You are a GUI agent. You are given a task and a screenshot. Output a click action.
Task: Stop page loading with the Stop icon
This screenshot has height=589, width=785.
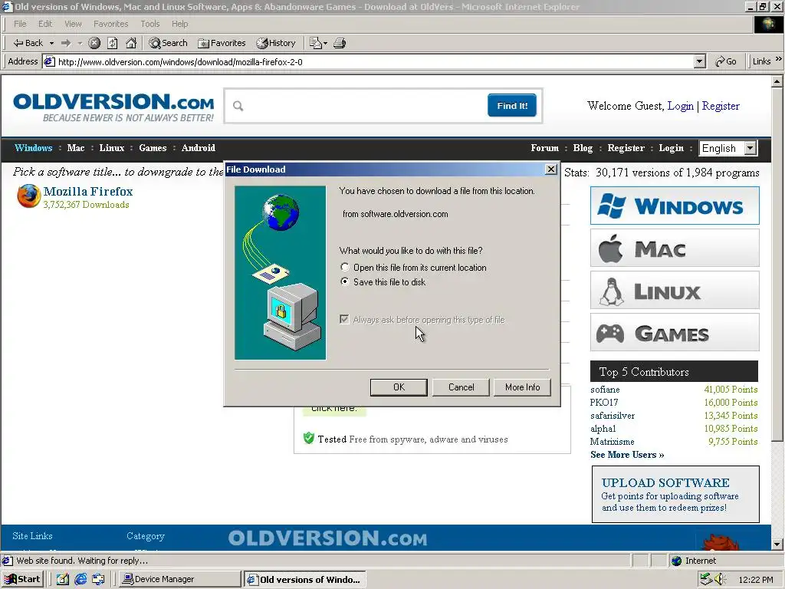[94, 43]
